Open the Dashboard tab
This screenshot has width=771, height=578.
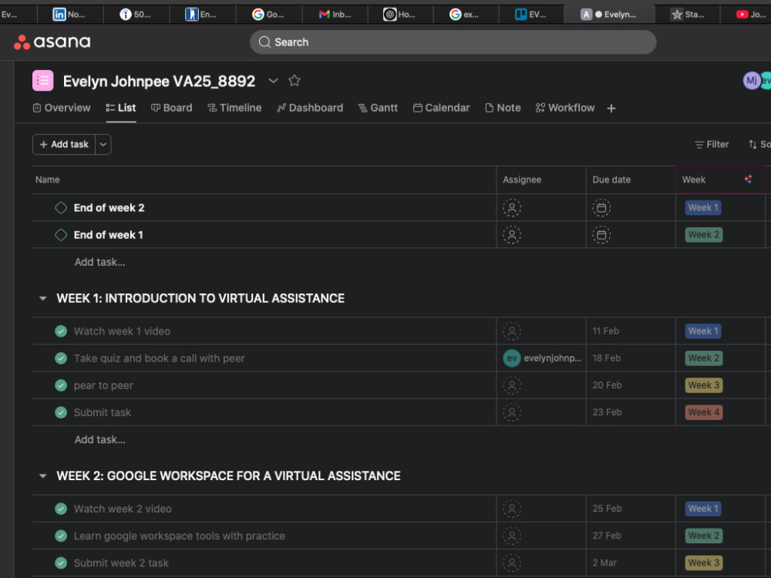(310, 108)
